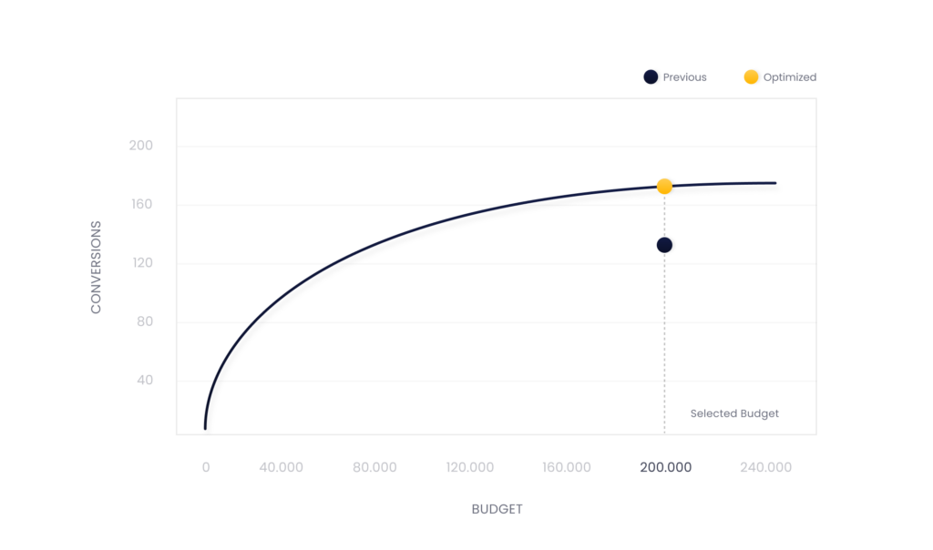Toggle the Optimized legend dot
This screenshot has height=550, width=933.
click(751, 76)
